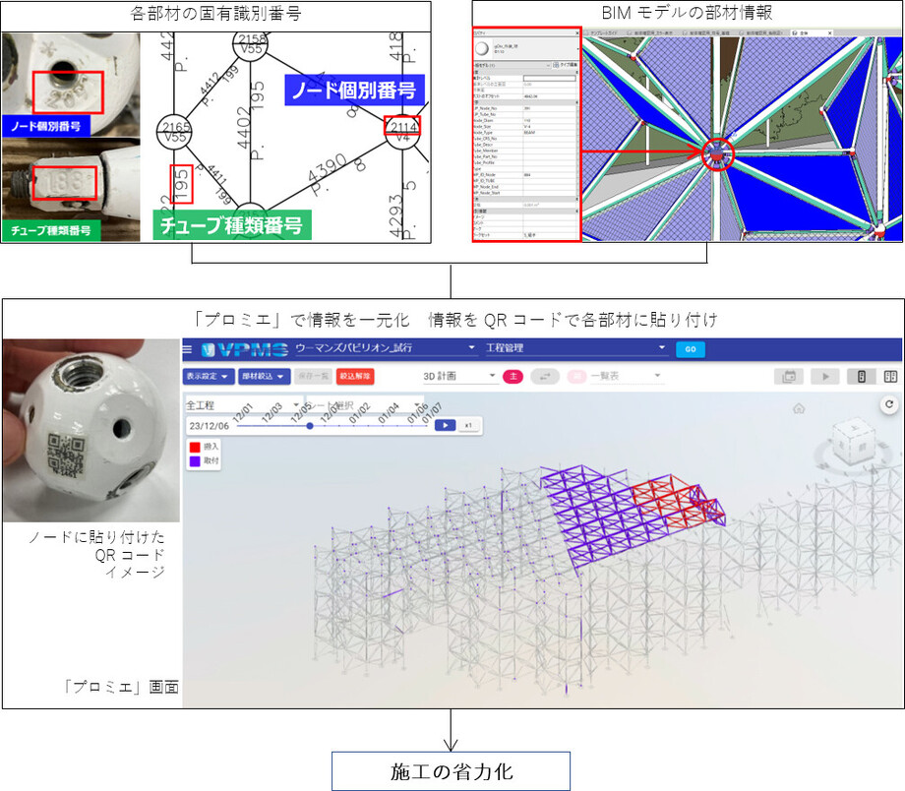Click the timeline slider handle at 12/06
905x791 pixels.
click(310, 426)
